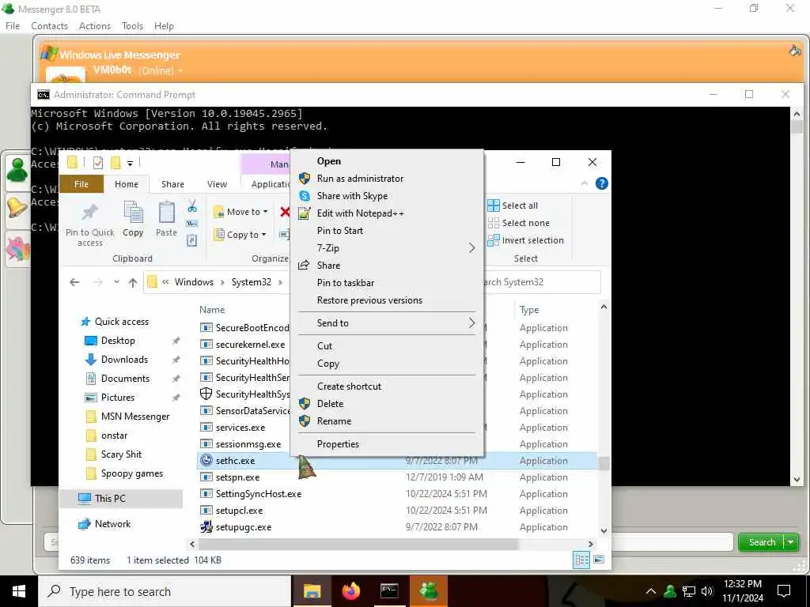Choose Share with Skype in the context menu

point(386,196)
